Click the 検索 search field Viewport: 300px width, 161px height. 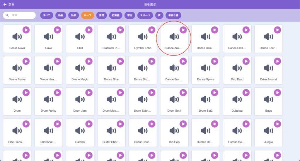pos(19,15)
